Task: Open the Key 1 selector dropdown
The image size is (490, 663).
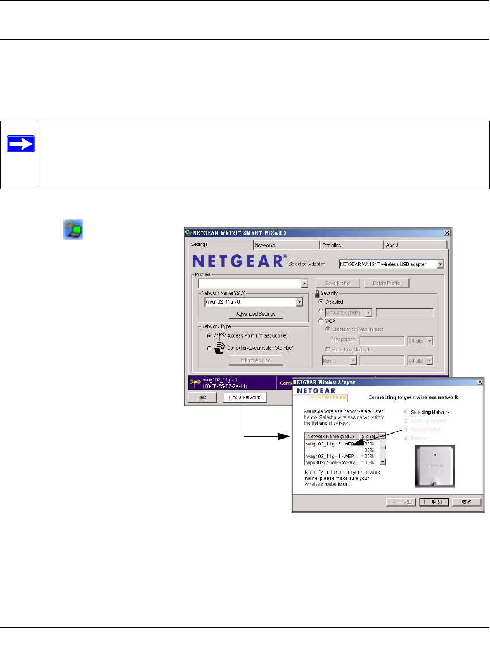Action: pos(353,360)
